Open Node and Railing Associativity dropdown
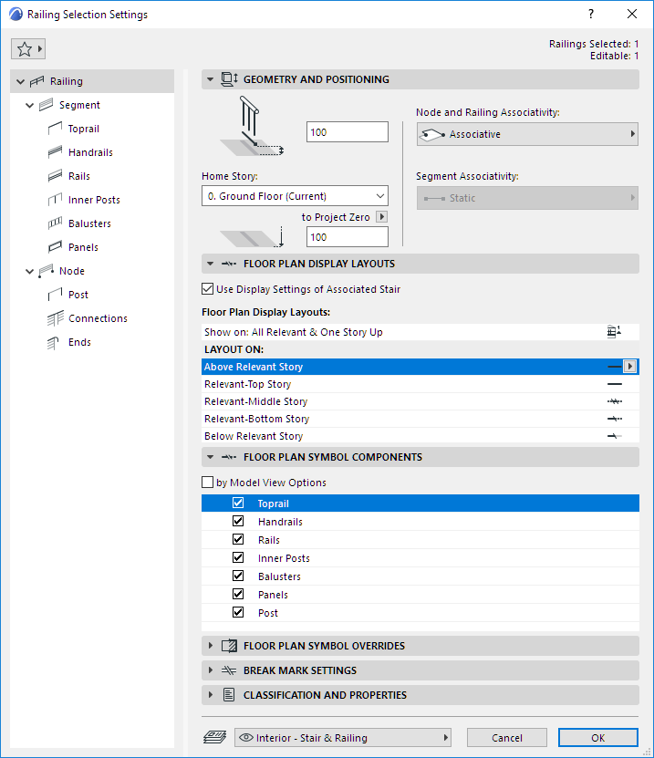The width and height of the screenshot is (654, 758). click(x=526, y=134)
